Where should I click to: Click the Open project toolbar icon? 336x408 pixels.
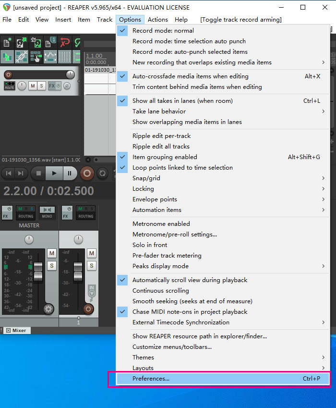(x=21, y=42)
